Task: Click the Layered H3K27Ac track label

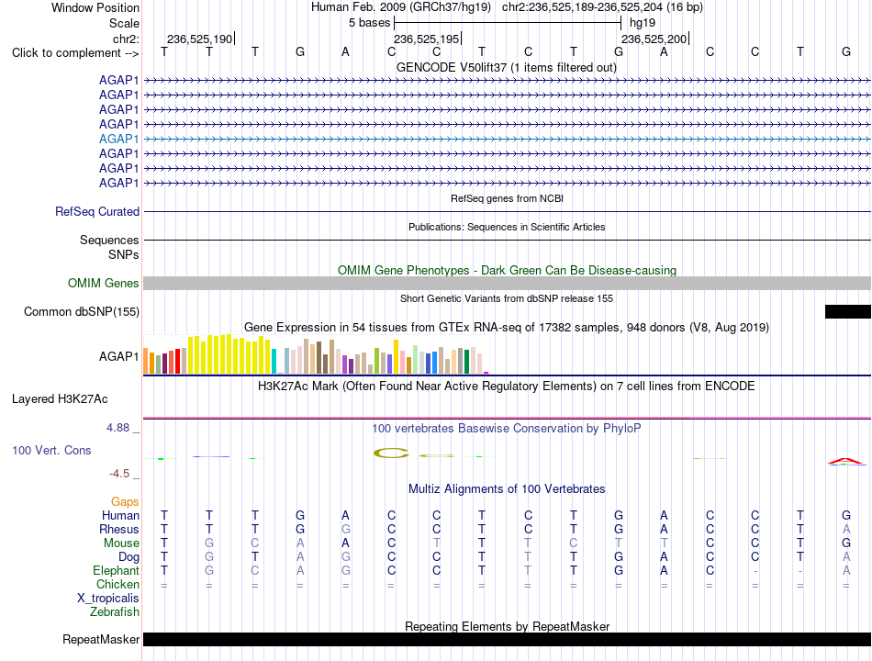Action: [60, 399]
